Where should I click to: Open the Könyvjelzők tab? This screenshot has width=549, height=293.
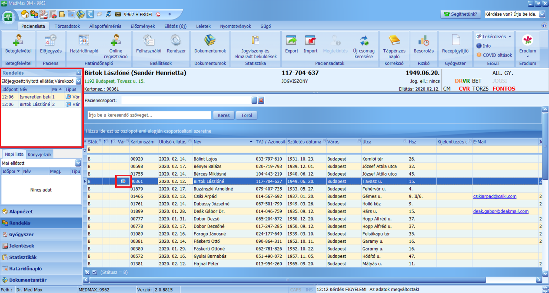(x=40, y=154)
